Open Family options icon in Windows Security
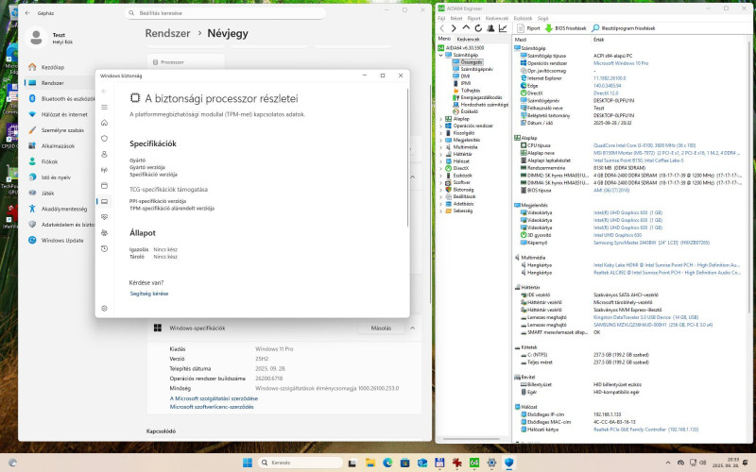The width and height of the screenshot is (756, 472). [104, 232]
